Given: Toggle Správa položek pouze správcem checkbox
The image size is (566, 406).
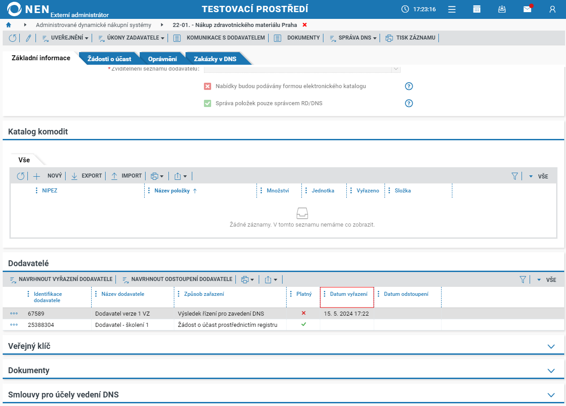Looking at the screenshot, I should point(208,103).
